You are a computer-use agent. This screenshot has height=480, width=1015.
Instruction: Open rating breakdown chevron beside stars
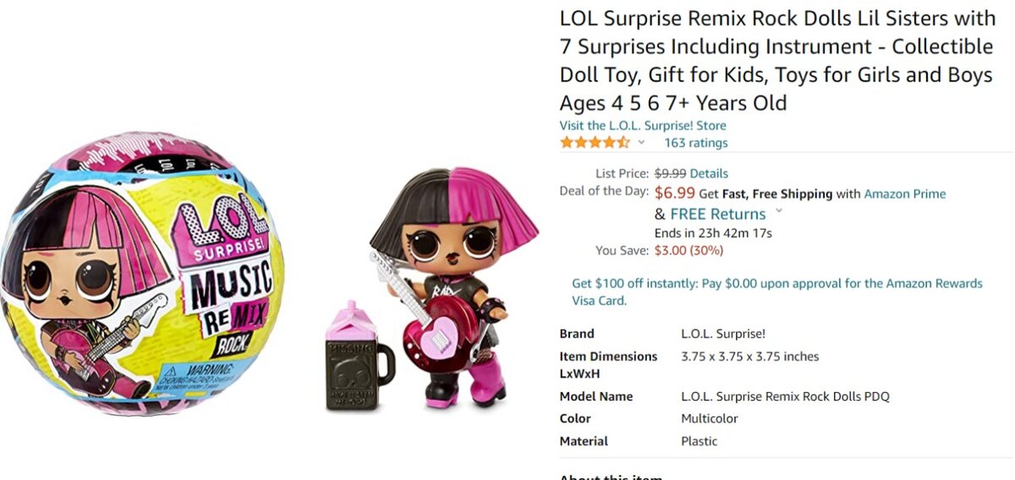point(641,143)
